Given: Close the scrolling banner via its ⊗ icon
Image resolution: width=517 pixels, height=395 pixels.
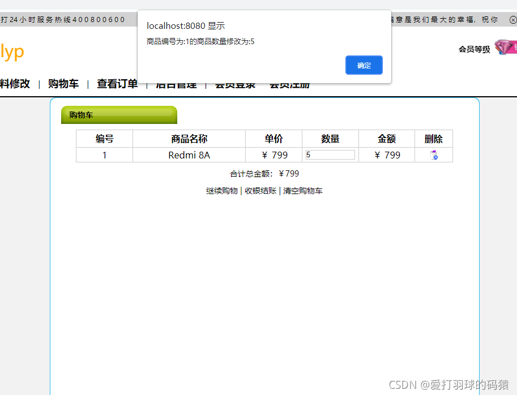Looking at the screenshot, I should coord(512,19).
